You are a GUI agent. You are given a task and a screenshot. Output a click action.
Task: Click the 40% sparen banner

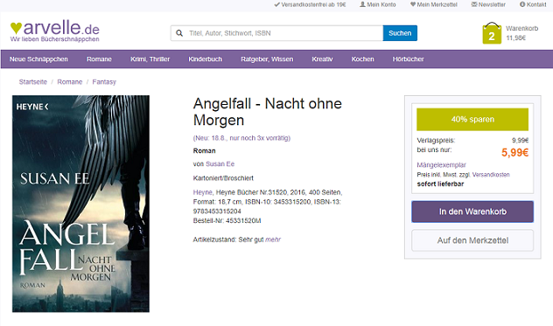(x=472, y=120)
